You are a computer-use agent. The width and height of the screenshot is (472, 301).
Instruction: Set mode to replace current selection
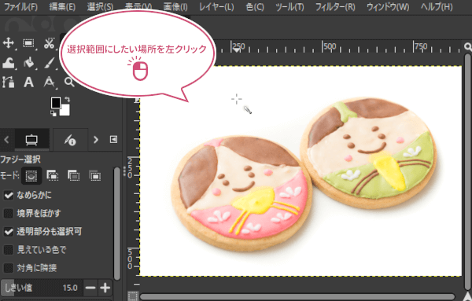coord(31,175)
